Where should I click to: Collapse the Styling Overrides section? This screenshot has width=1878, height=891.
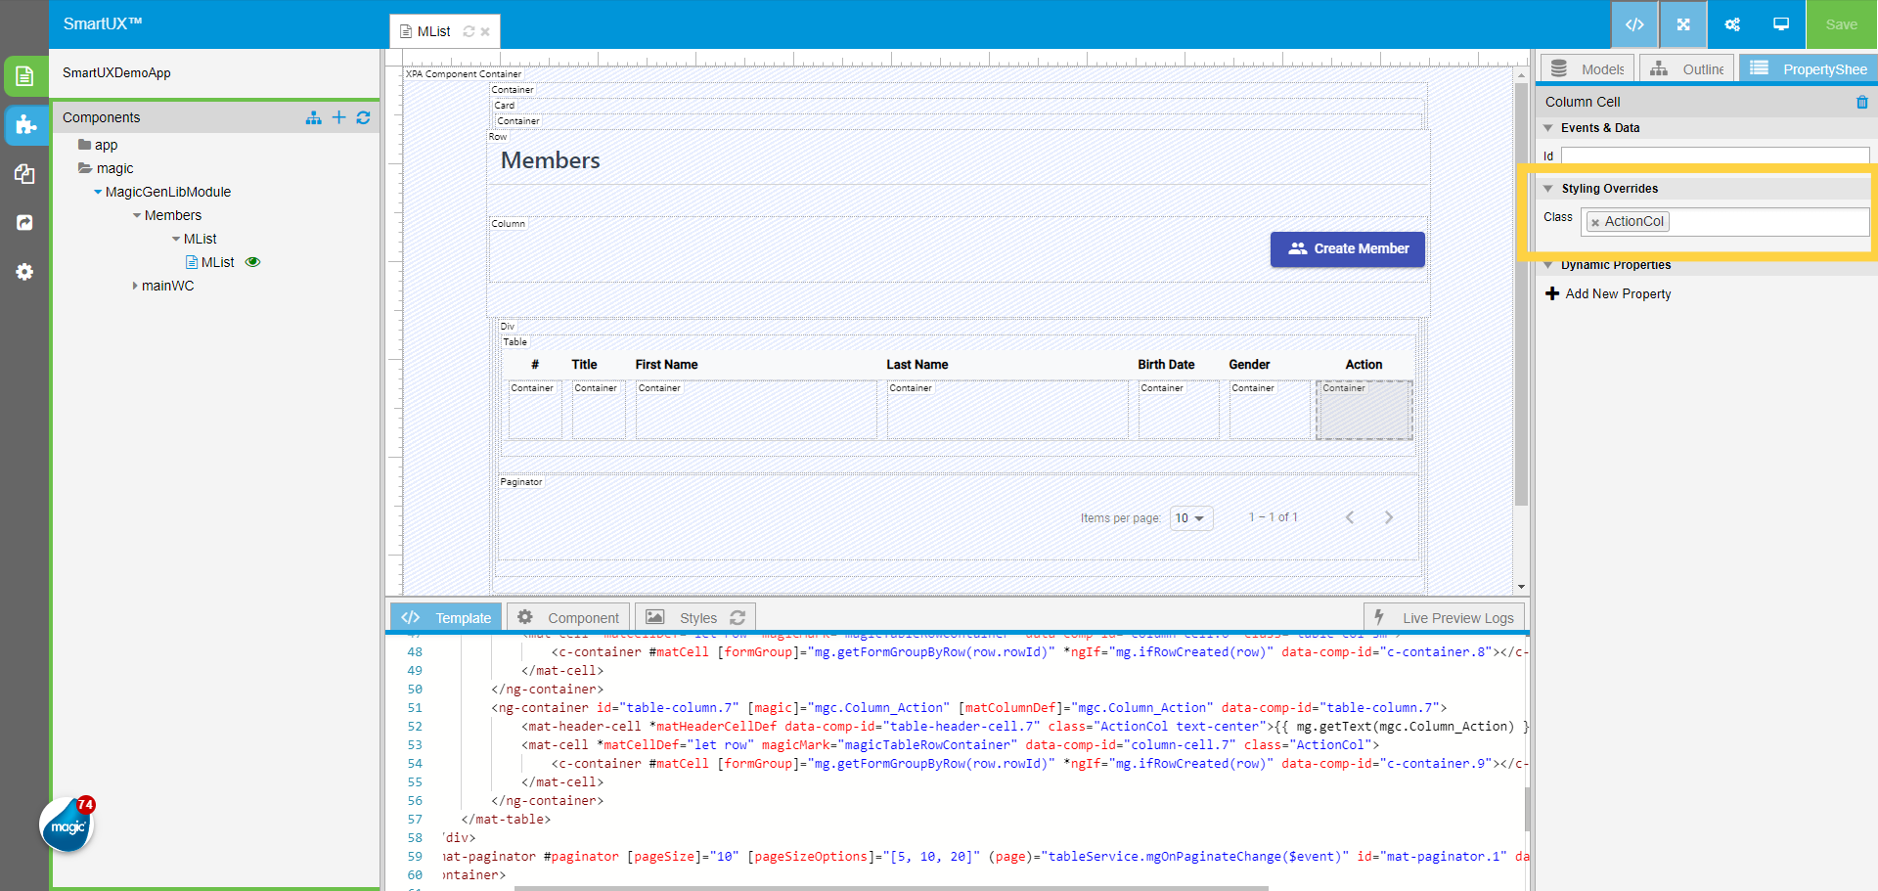click(x=1548, y=189)
